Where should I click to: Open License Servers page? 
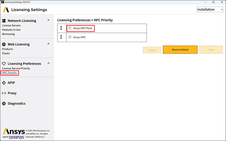pyautogui.click(x=11, y=25)
